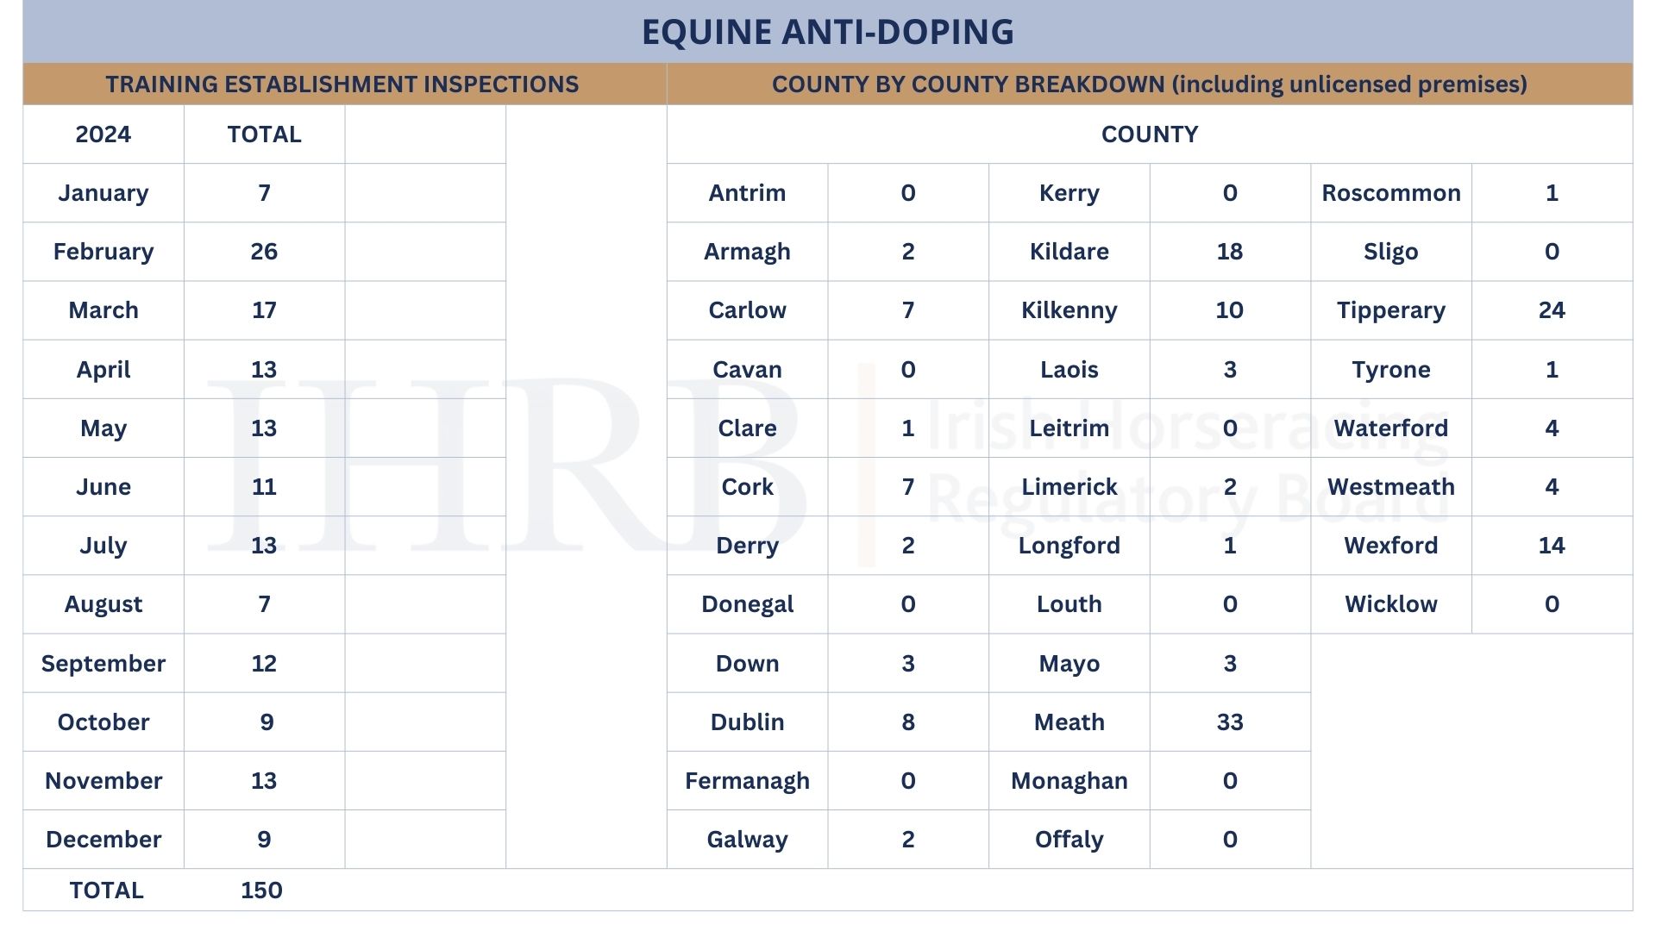Viewport: 1656px width, 931px height.
Task: Click the 2024 year header cell
Action: [x=103, y=134]
